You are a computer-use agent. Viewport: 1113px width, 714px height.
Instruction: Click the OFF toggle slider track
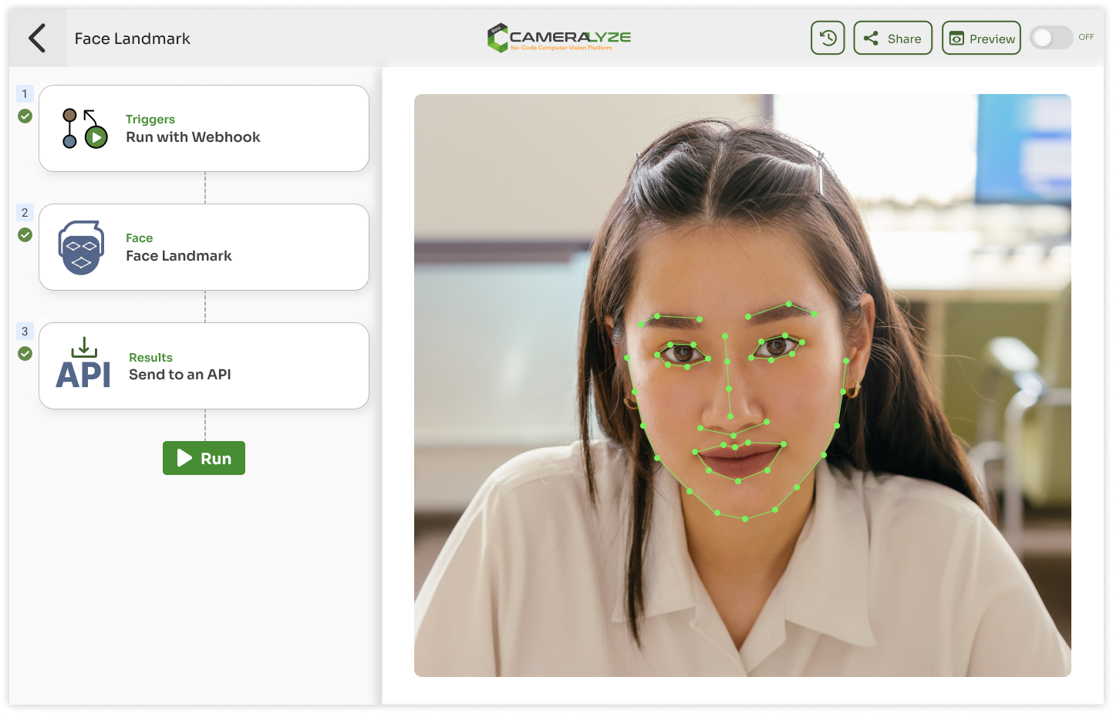pyautogui.click(x=1051, y=36)
